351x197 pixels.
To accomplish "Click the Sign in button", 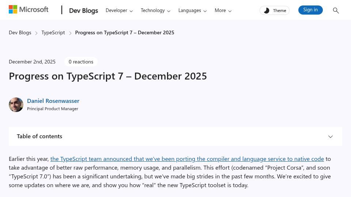I will pyautogui.click(x=310, y=10).
